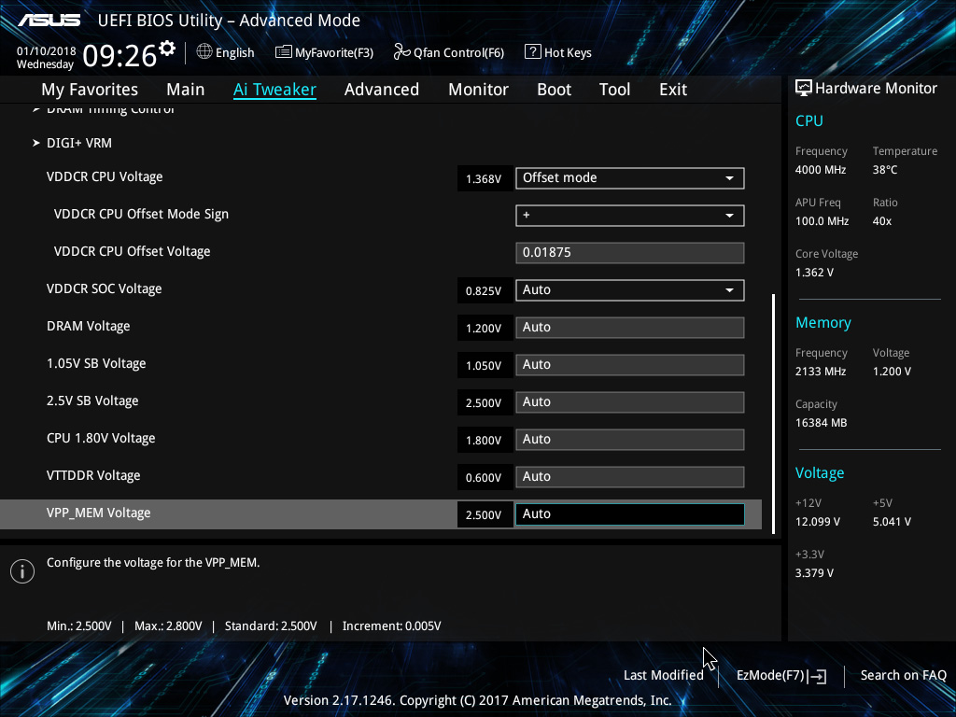Open the Monitor tab
Screen dimensions: 956x717
click(479, 90)
